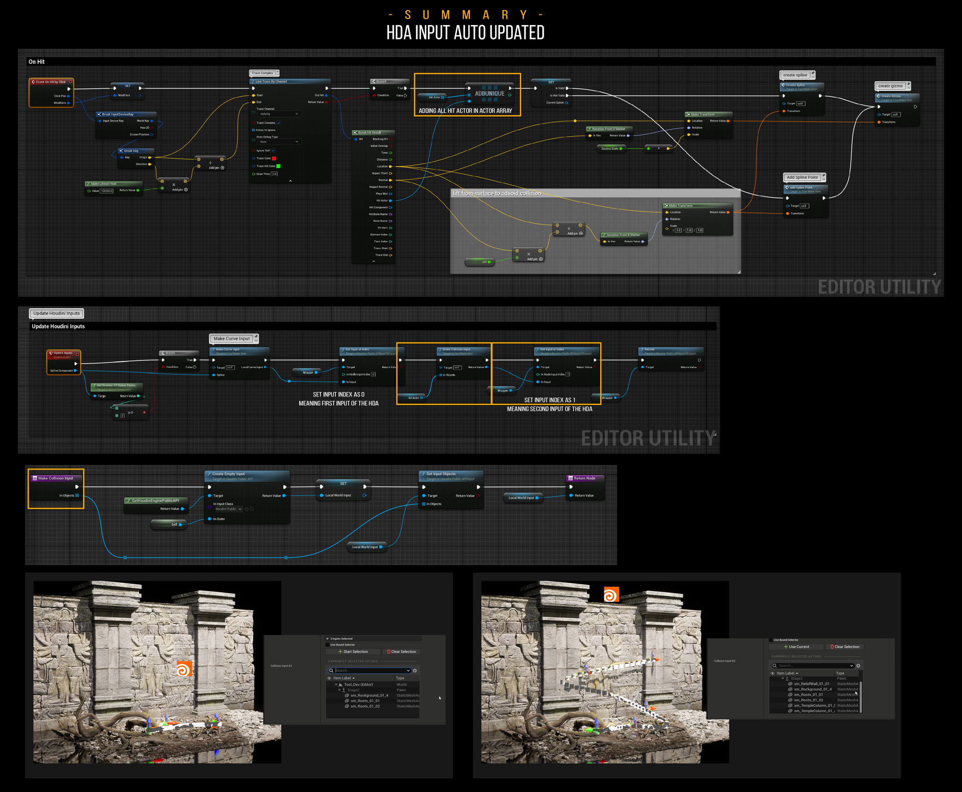This screenshot has width=962, height=792.
Task: Open the Trace Channel Visibility dropdown
Action: pyautogui.click(x=279, y=114)
